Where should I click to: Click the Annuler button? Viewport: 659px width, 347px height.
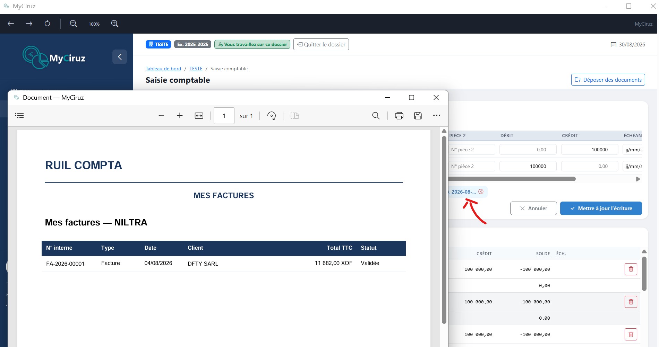pos(533,208)
